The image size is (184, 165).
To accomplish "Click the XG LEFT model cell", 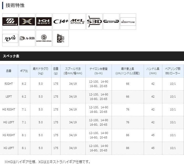I will (x=9, y=148).
